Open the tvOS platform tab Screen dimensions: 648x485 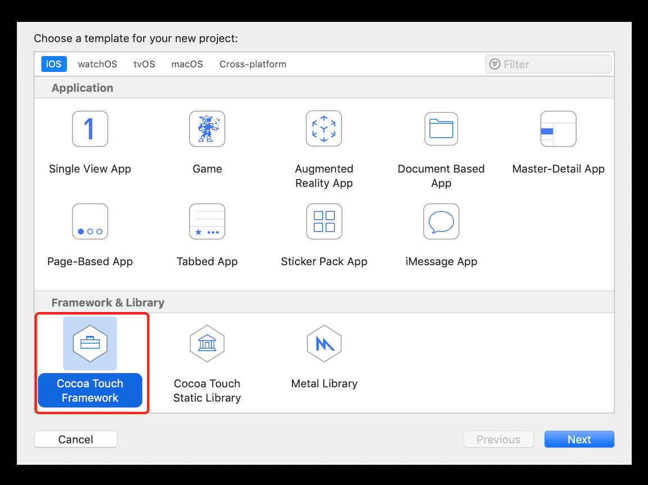click(144, 64)
